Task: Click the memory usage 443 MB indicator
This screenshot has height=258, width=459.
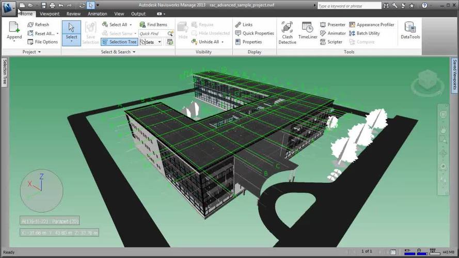Action: coord(448,252)
